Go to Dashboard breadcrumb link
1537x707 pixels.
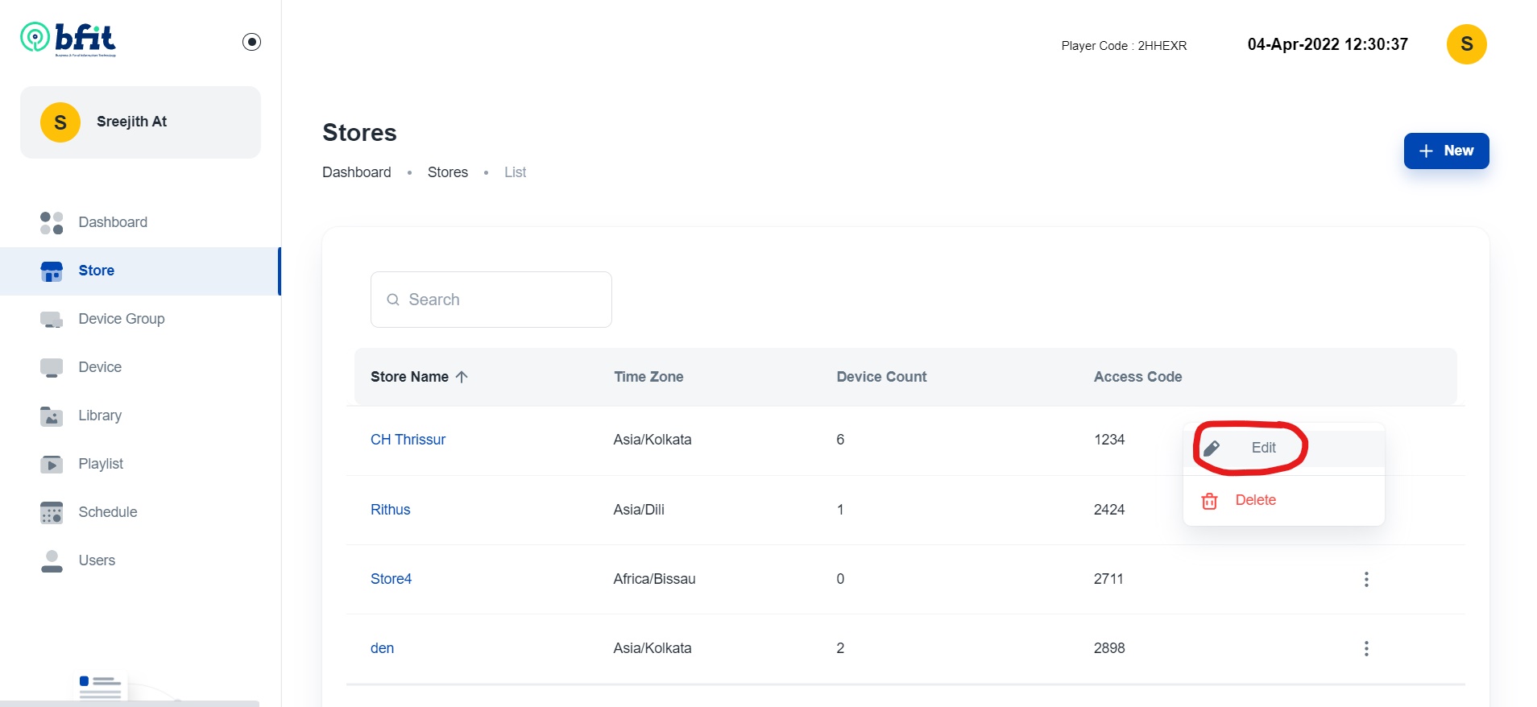(x=357, y=172)
